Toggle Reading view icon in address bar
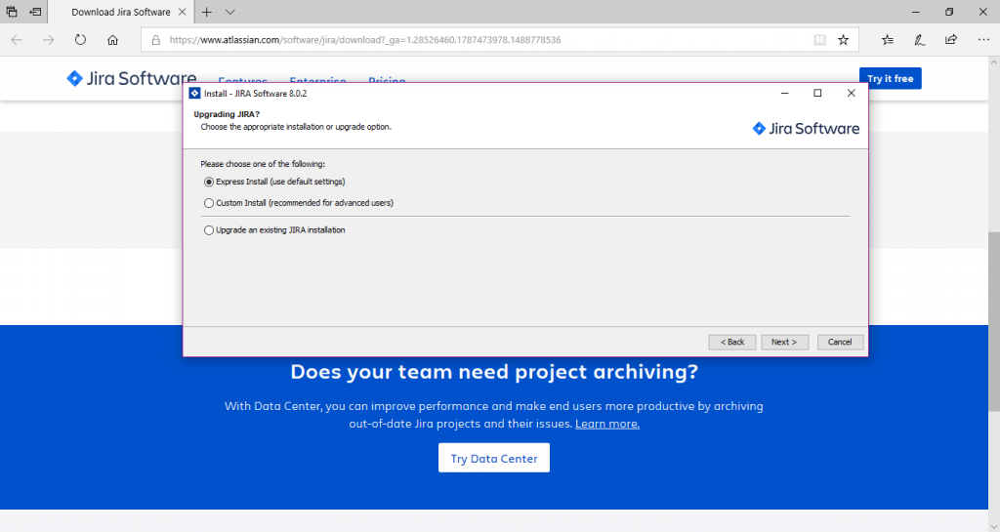The height and width of the screenshot is (532, 1000). [x=819, y=40]
